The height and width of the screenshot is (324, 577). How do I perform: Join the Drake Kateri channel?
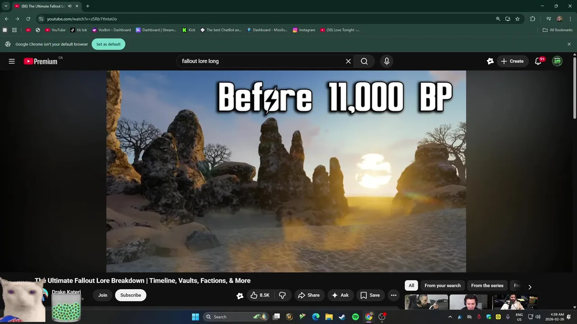[103, 295]
